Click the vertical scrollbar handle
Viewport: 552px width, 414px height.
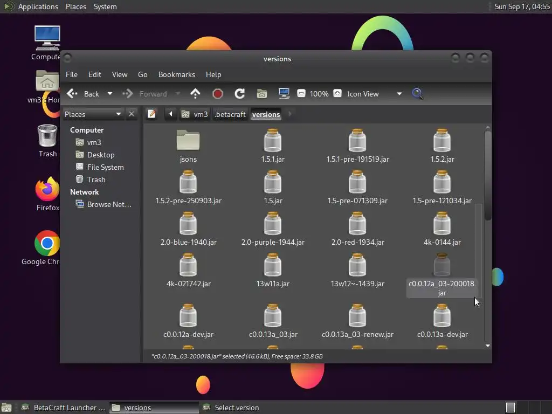point(487,175)
